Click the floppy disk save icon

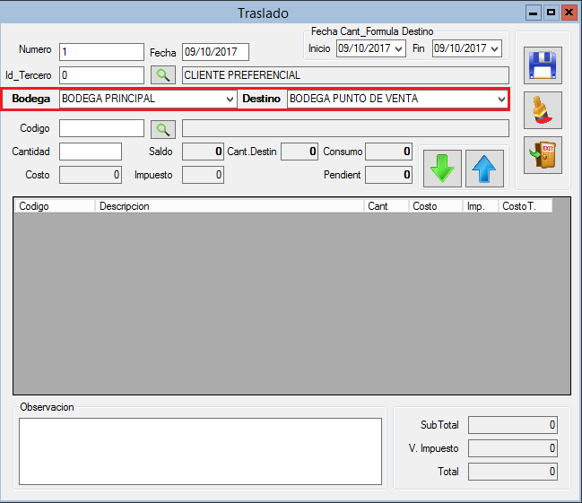coord(543,65)
